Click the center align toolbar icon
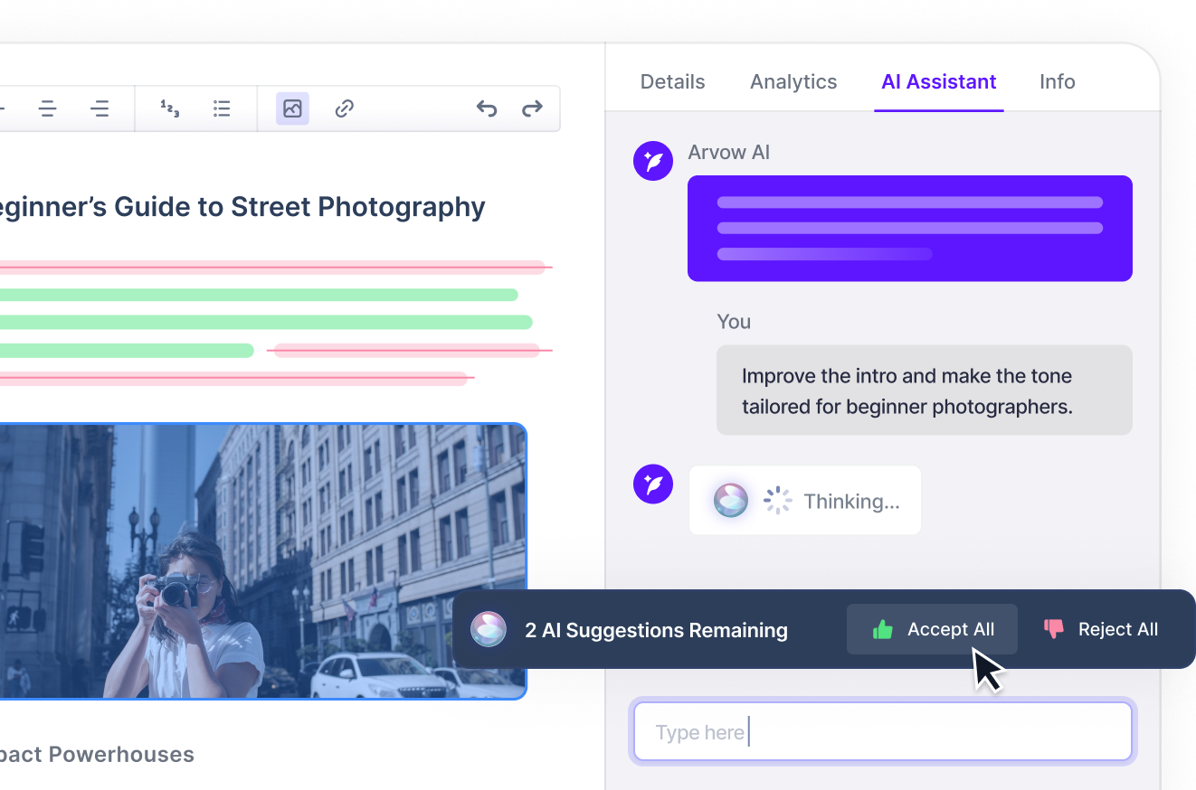 [48, 108]
